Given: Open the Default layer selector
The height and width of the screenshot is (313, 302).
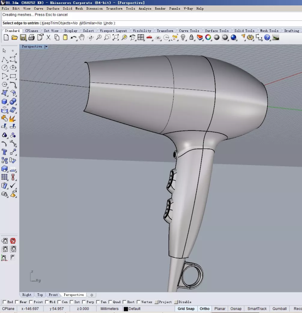Looking at the screenshot, I should (x=135, y=309).
